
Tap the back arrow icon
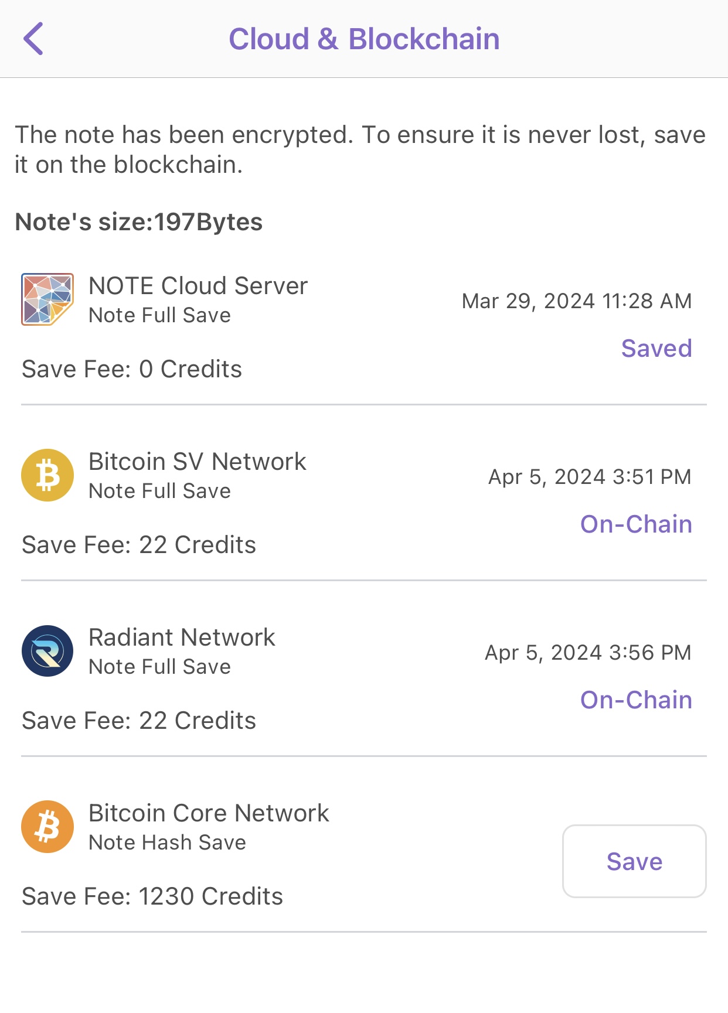33,39
